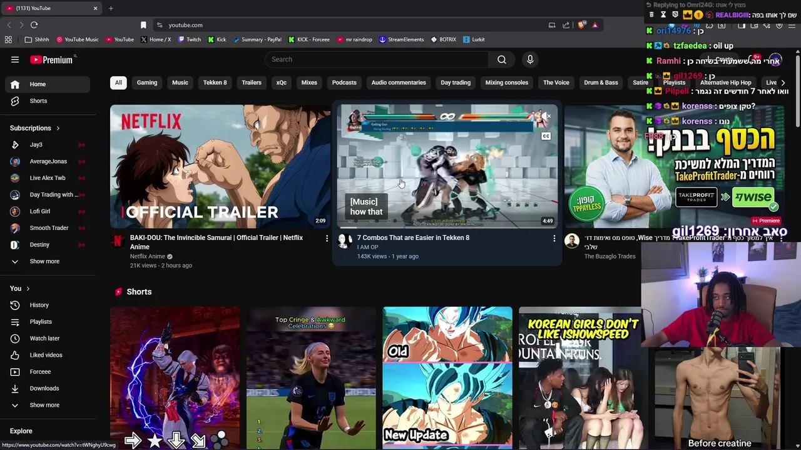
Task: Select the Day trading filter chip
Action: coord(456,82)
